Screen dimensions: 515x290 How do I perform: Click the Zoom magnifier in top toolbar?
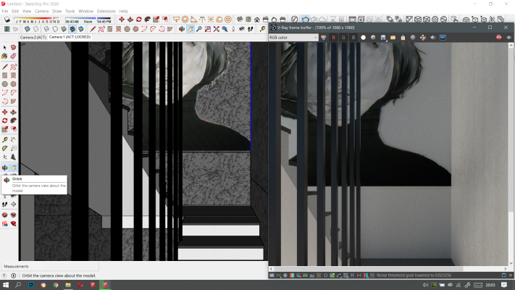[199, 29]
